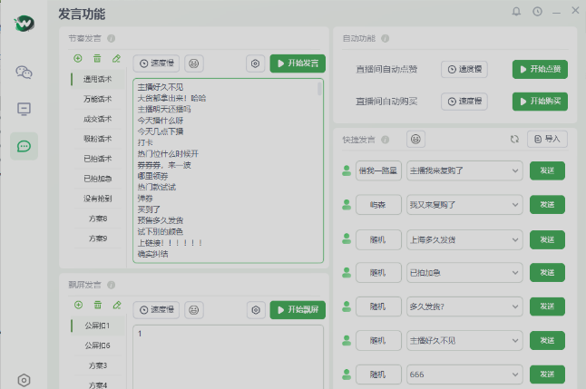Image resolution: width=586 pixels, height=389 pixels.
Task: Open the monitor screen icon in sidebar
Action: (x=24, y=109)
